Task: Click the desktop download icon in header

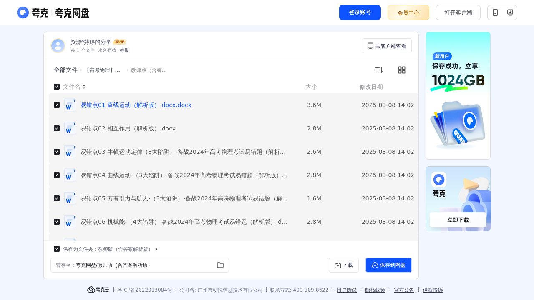Action: 510,12
